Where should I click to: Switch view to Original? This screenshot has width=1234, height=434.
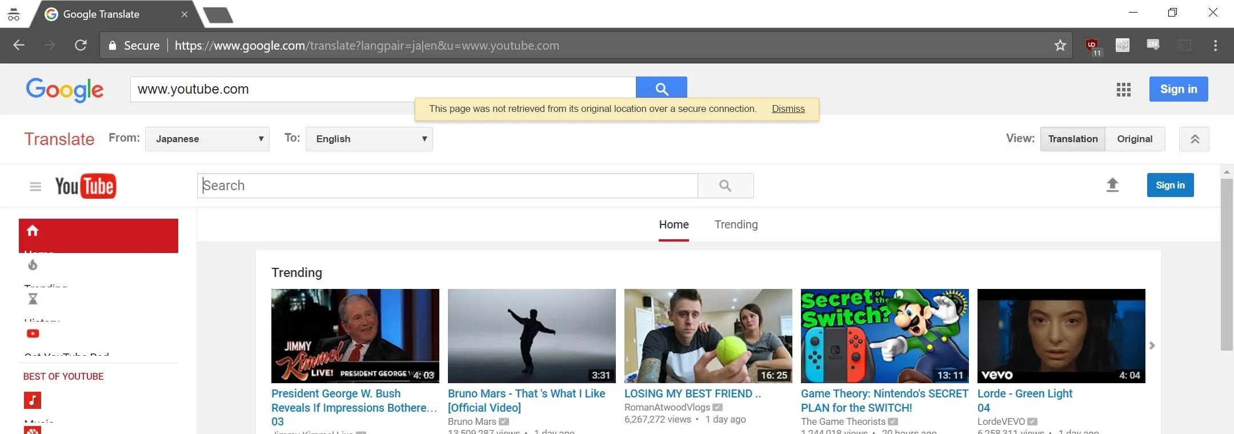tap(1135, 139)
